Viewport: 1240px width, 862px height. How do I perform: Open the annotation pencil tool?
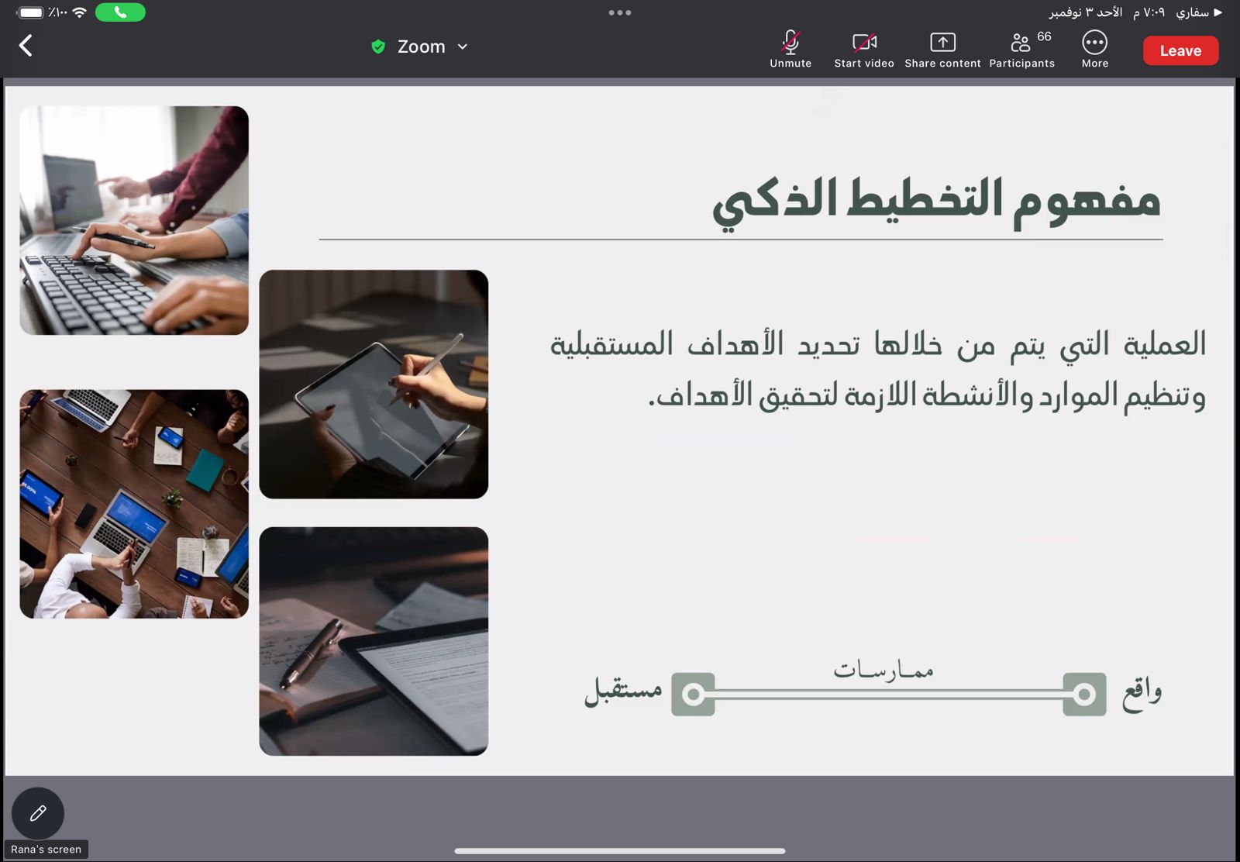click(38, 813)
